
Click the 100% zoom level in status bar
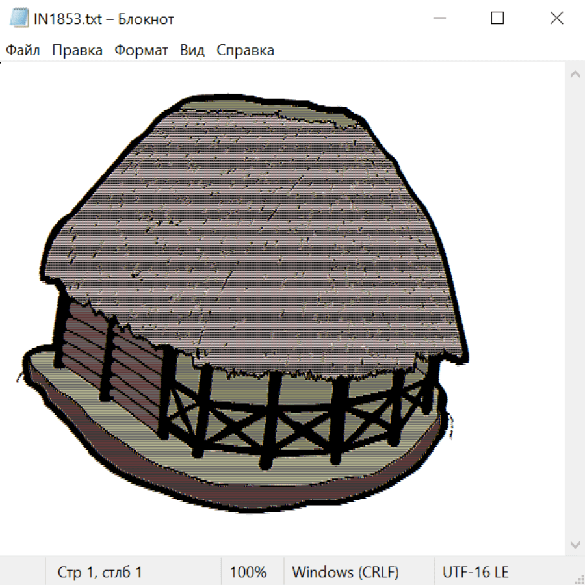[248, 572]
